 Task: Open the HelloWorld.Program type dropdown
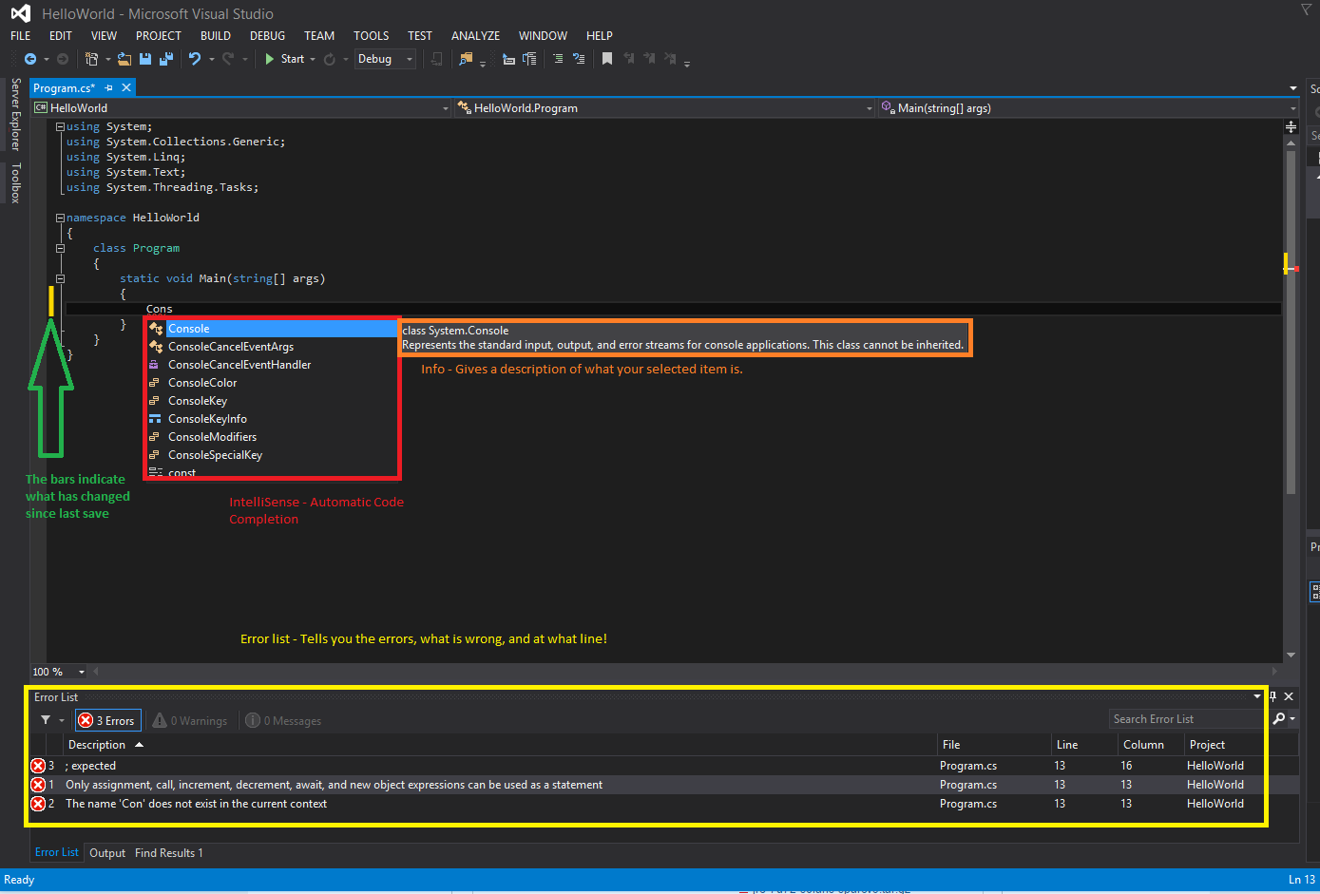tap(664, 108)
